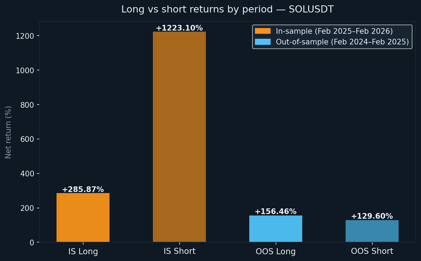This screenshot has height=261, width=421.
Task: Click Out-of-sample (Feb 2024–Feb 2025) legend text
Action: click(342, 42)
